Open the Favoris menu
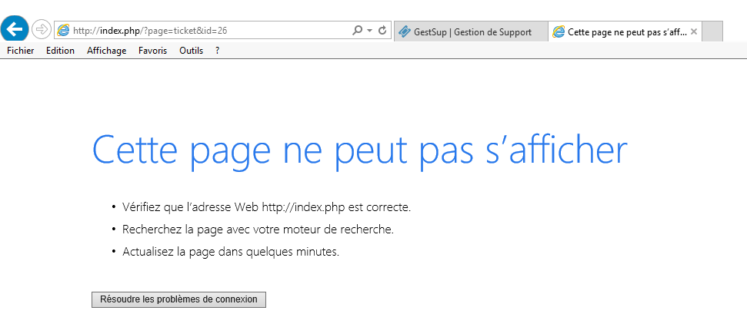Screen dimensions: 747x327 (152, 51)
